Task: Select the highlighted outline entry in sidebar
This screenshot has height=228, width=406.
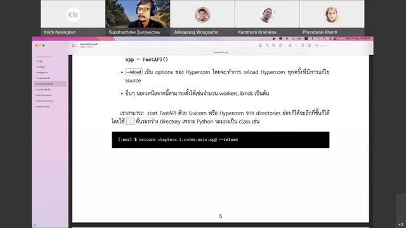Action: pyautogui.click(x=50, y=84)
